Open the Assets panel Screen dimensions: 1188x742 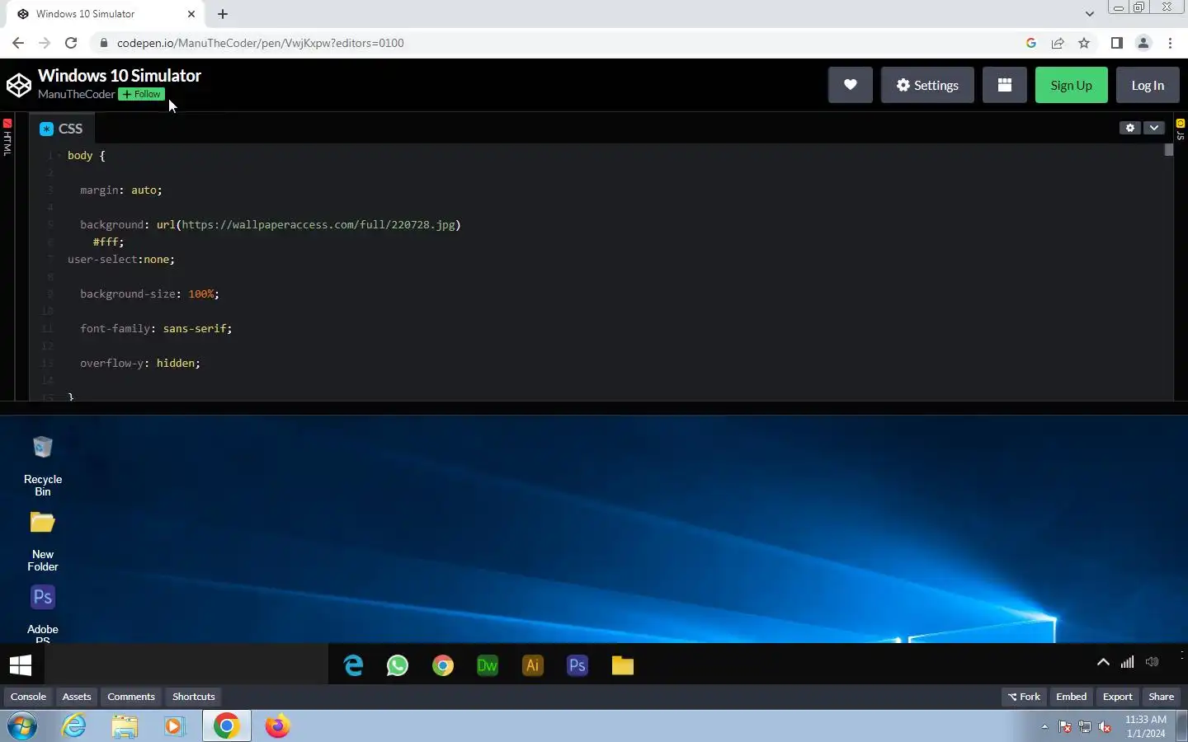(77, 697)
